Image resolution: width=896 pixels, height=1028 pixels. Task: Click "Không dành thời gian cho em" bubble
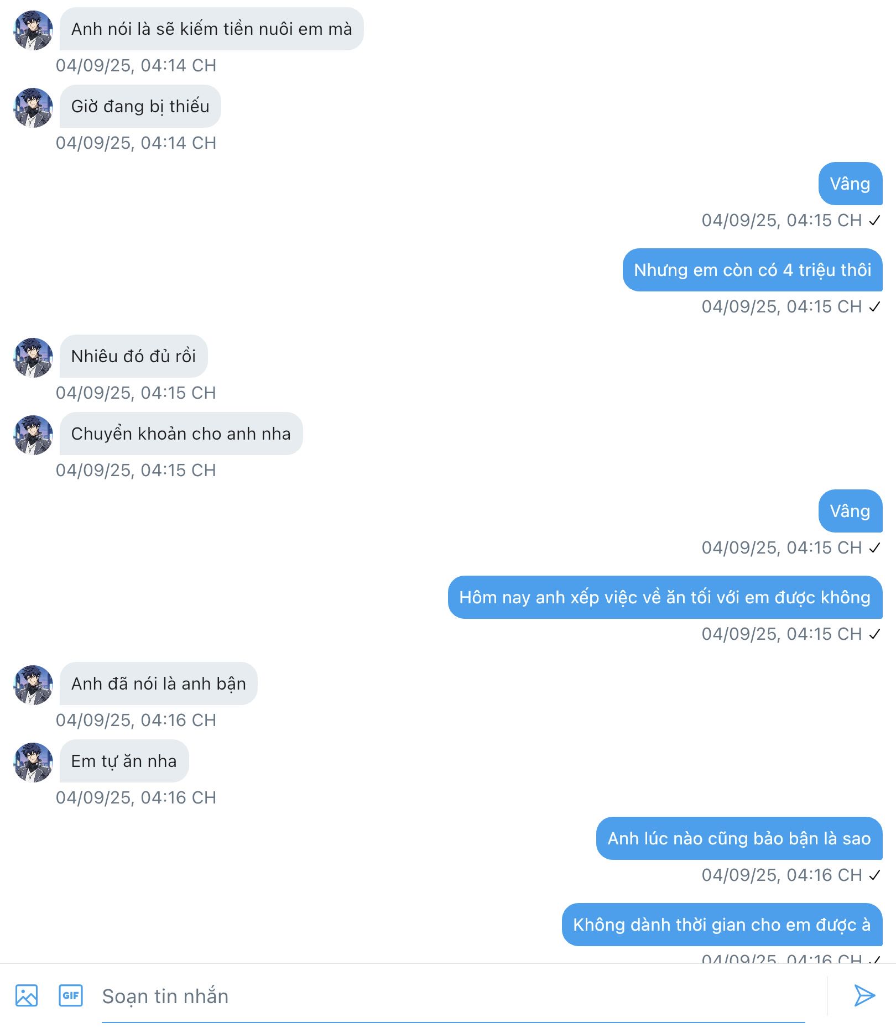[x=722, y=925]
